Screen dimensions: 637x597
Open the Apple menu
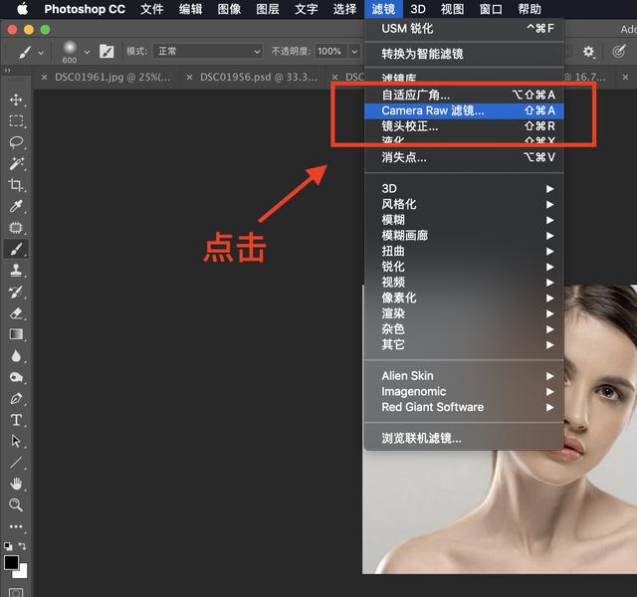(x=19, y=9)
